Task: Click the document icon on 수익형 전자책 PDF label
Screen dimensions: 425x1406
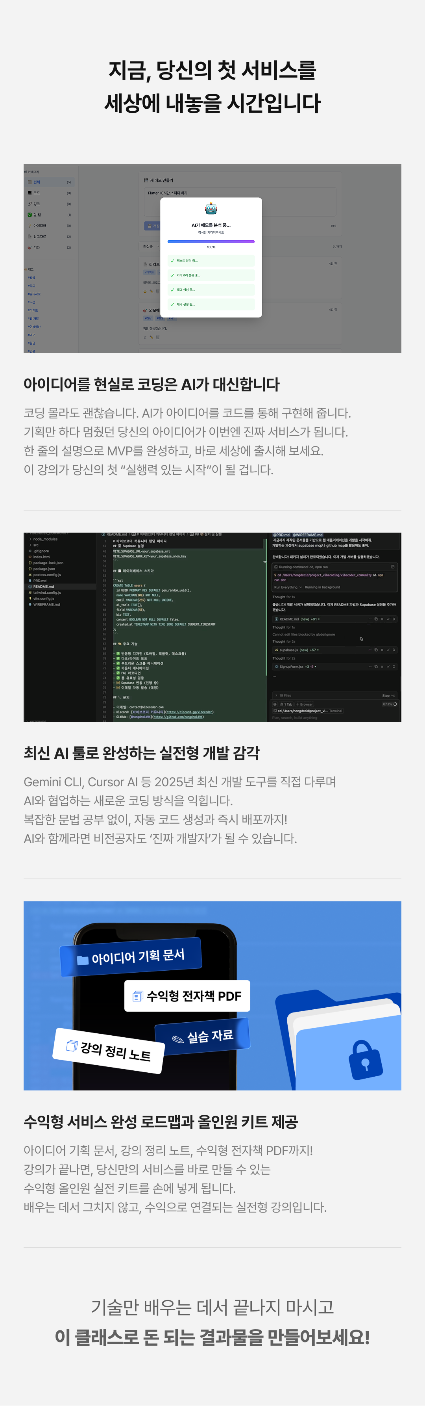Action: [x=138, y=996]
